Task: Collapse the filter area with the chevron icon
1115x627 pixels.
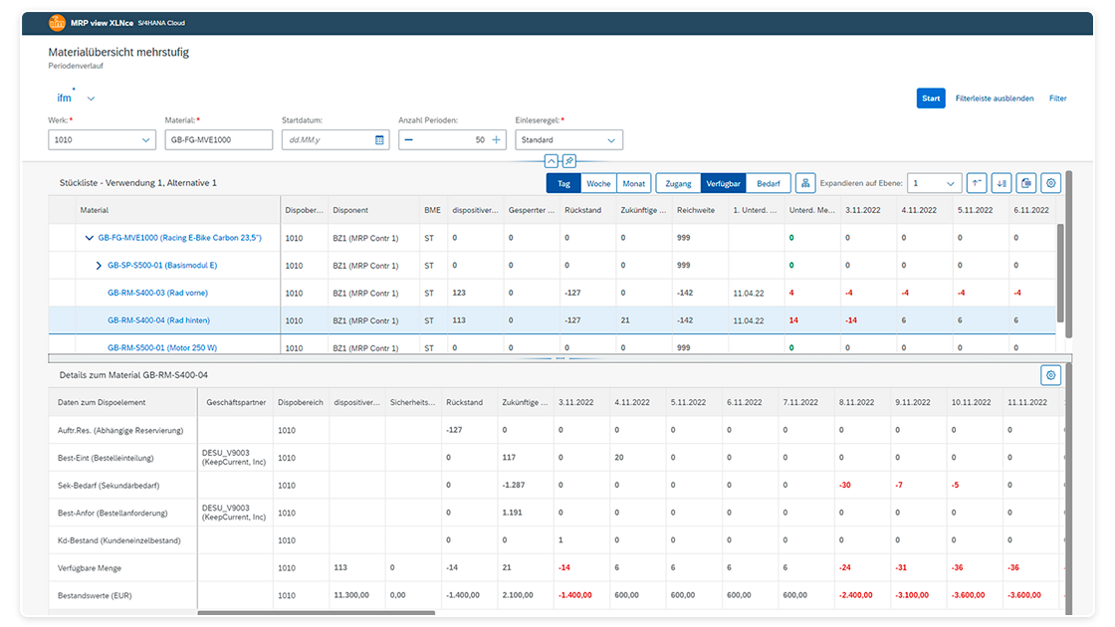Action: click(552, 161)
